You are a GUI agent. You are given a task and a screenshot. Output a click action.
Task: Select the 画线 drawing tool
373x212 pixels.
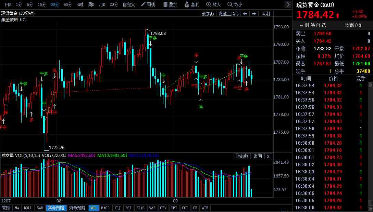tap(150, 4)
